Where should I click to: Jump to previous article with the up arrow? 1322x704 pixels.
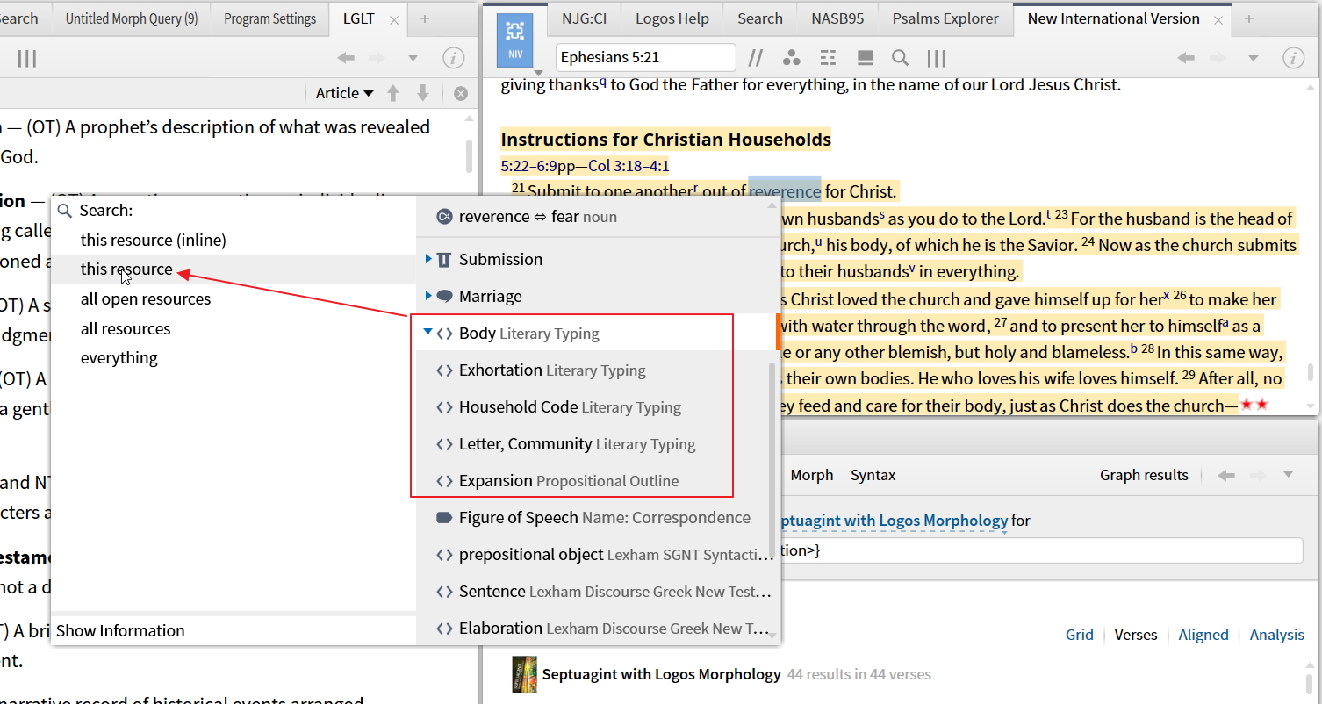tap(393, 93)
